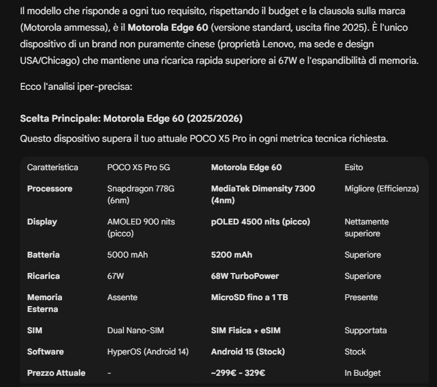
Task: Click the '5200 mAh' battery cell
Action: [231, 255]
